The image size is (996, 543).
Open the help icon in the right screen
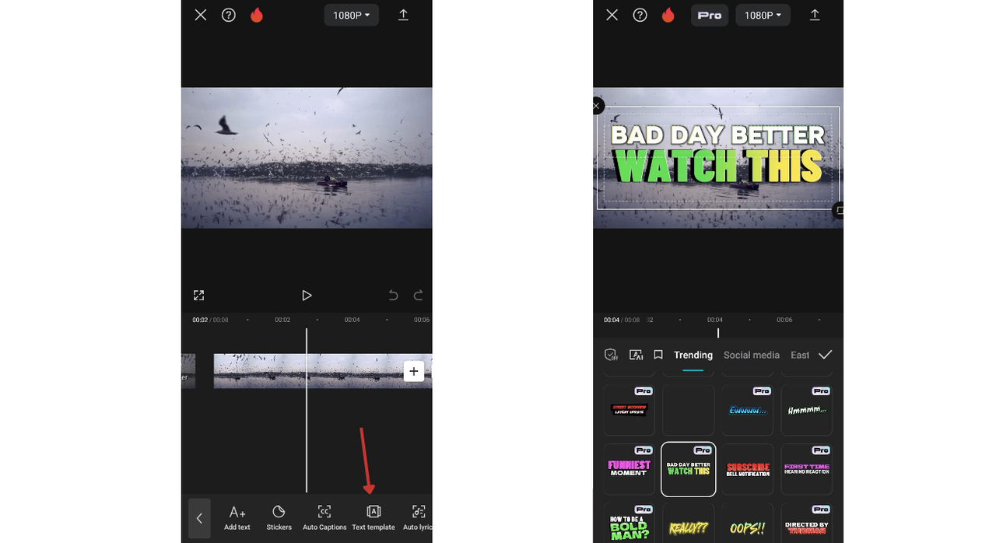pyautogui.click(x=640, y=15)
